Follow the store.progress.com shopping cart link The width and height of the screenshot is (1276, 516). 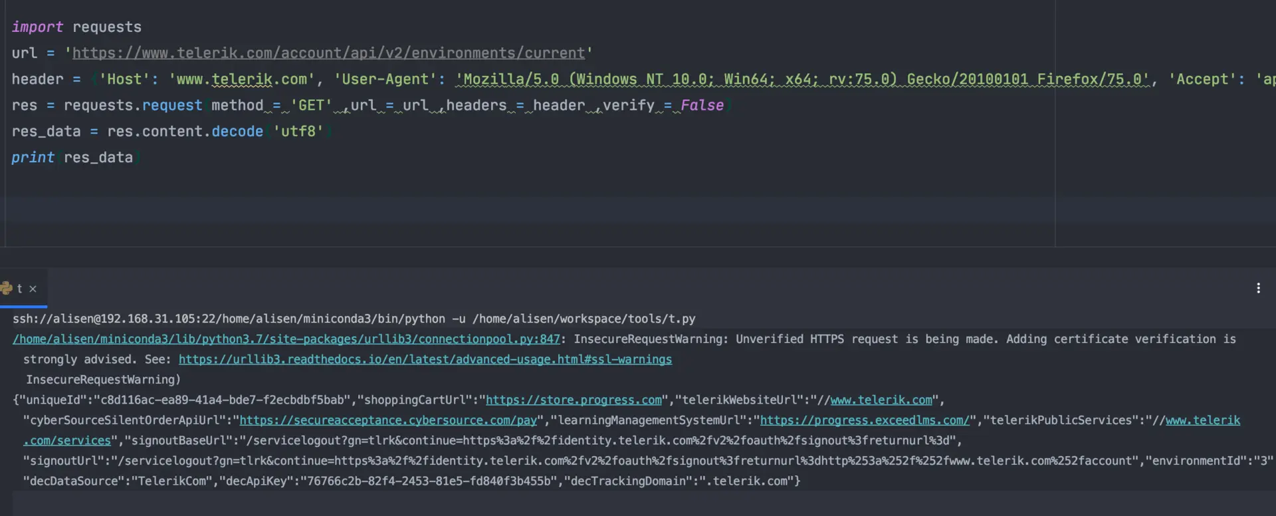[x=574, y=400]
